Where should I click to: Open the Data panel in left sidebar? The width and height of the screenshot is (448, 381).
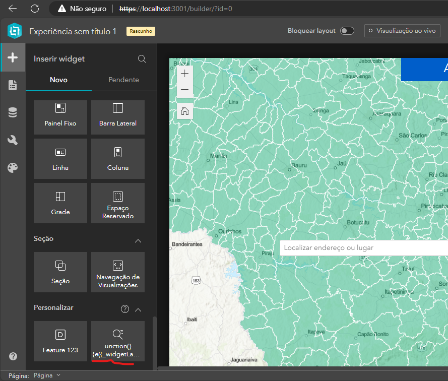(13, 112)
